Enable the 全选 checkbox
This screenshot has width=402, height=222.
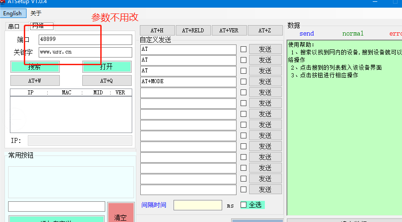(x=244, y=205)
